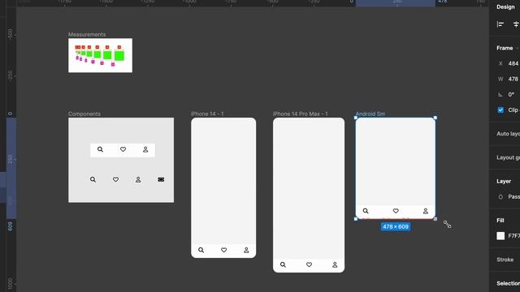Image resolution: width=520 pixels, height=292 pixels.
Task: Click the rotation field showing 0°
Action: click(x=511, y=94)
